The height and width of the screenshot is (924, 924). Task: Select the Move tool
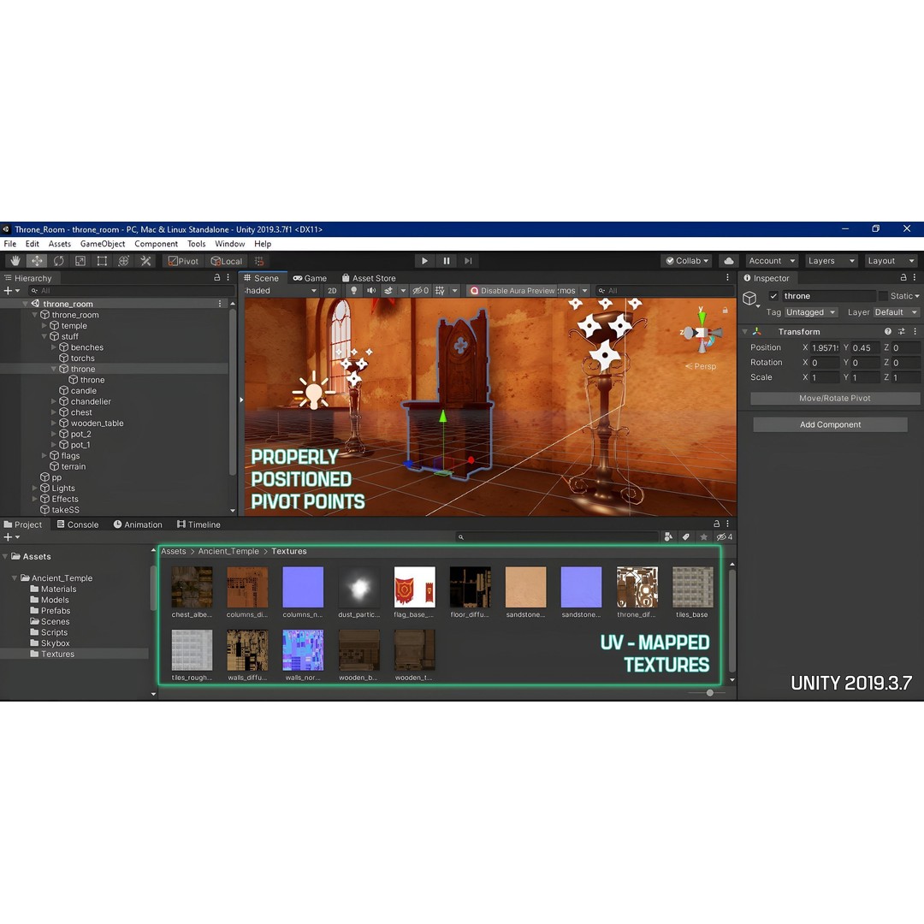click(x=37, y=261)
